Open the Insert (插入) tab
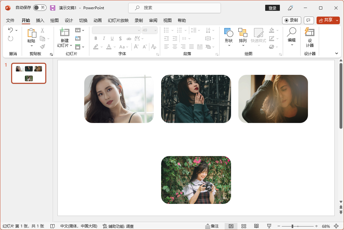The width and height of the screenshot is (344, 230). 40,20
